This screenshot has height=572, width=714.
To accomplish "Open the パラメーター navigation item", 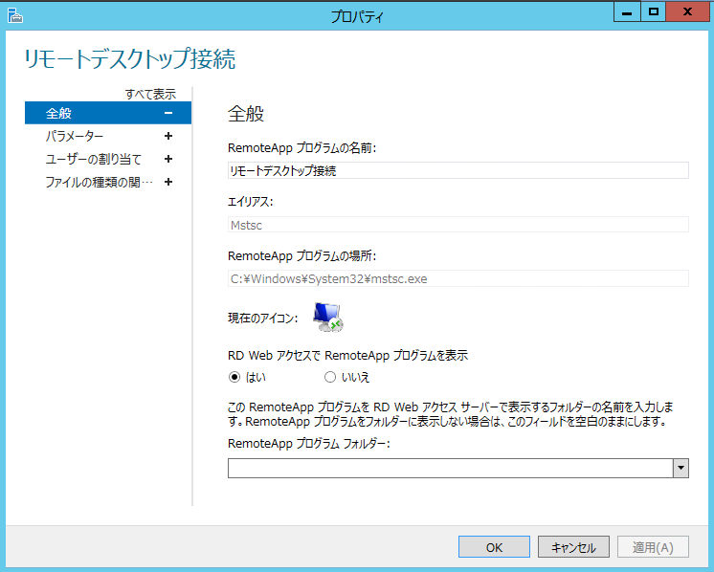I will point(108,136).
